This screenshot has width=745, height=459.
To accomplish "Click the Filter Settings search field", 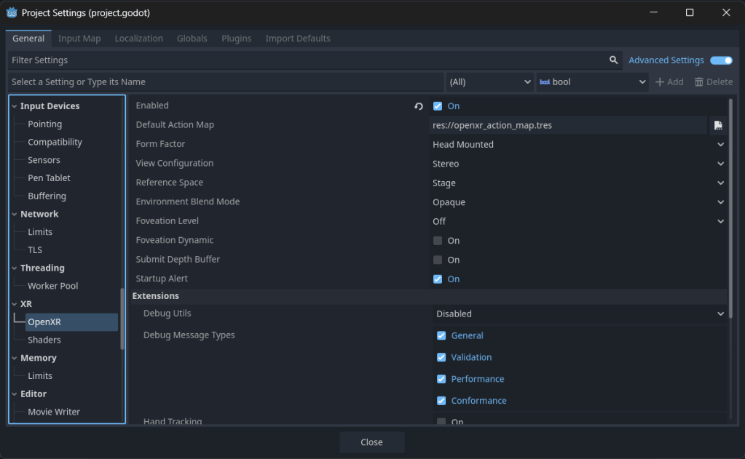I will tap(306, 60).
